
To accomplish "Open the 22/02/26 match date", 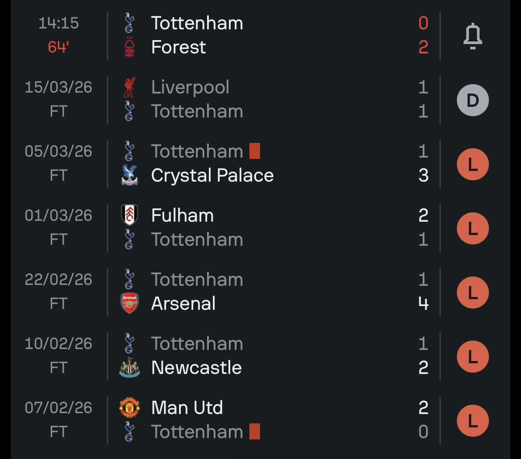I will tap(58, 280).
